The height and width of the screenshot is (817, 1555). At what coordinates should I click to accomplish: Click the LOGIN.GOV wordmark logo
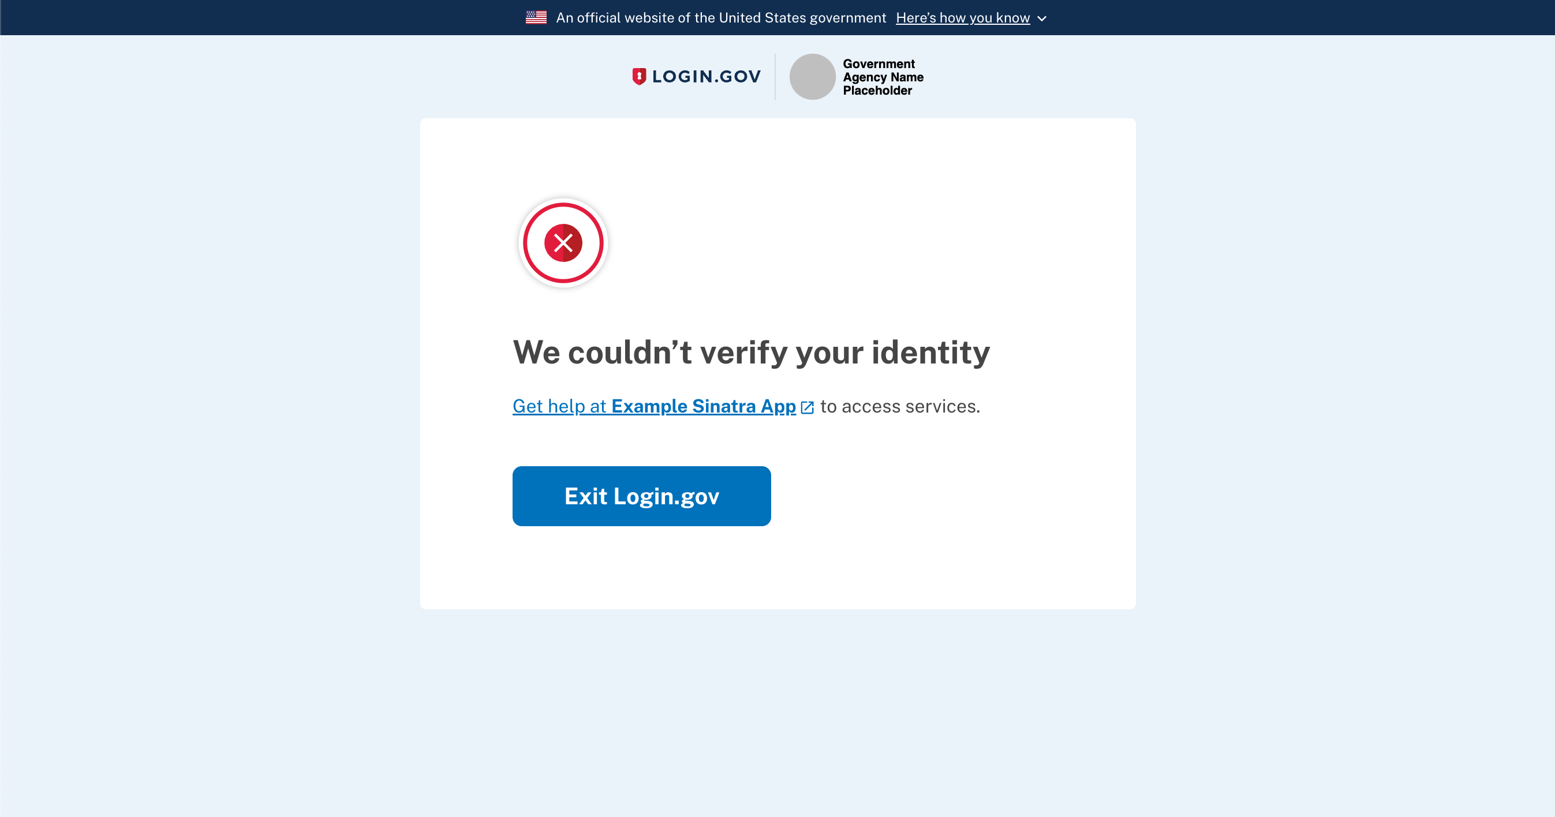pos(697,77)
